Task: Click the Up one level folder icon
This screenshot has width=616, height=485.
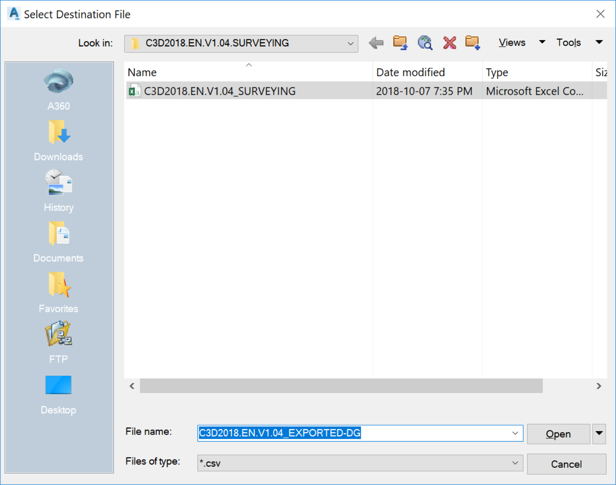Action: pyautogui.click(x=400, y=43)
